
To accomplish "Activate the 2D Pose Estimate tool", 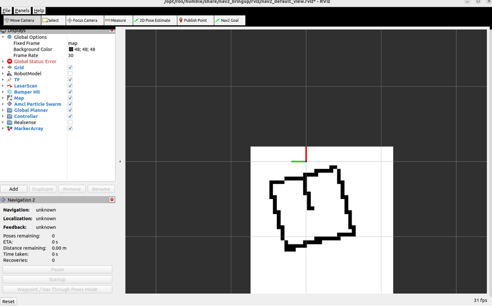I will pyautogui.click(x=155, y=20).
